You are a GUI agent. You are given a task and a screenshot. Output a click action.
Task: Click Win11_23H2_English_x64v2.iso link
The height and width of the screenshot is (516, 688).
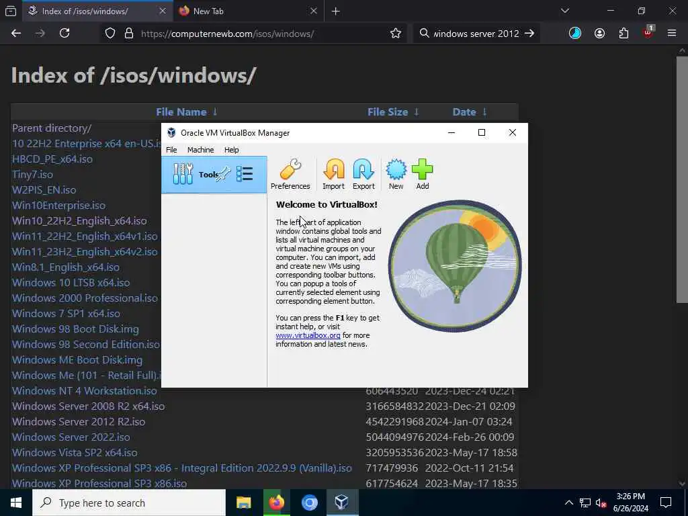point(84,251)
